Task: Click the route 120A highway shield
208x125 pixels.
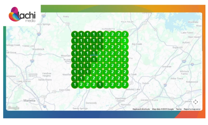Action: tap(44, 97)
